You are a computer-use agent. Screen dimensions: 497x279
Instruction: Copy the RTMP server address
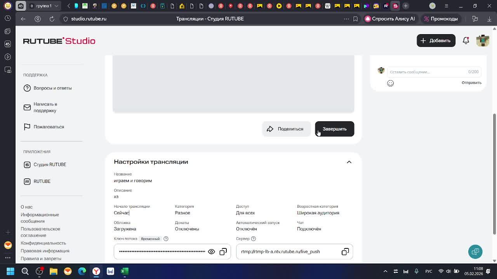tap(345, 252)
